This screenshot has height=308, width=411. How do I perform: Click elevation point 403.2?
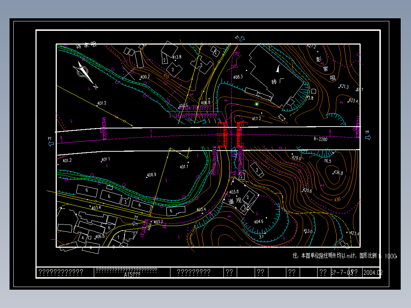click(158, 222)
